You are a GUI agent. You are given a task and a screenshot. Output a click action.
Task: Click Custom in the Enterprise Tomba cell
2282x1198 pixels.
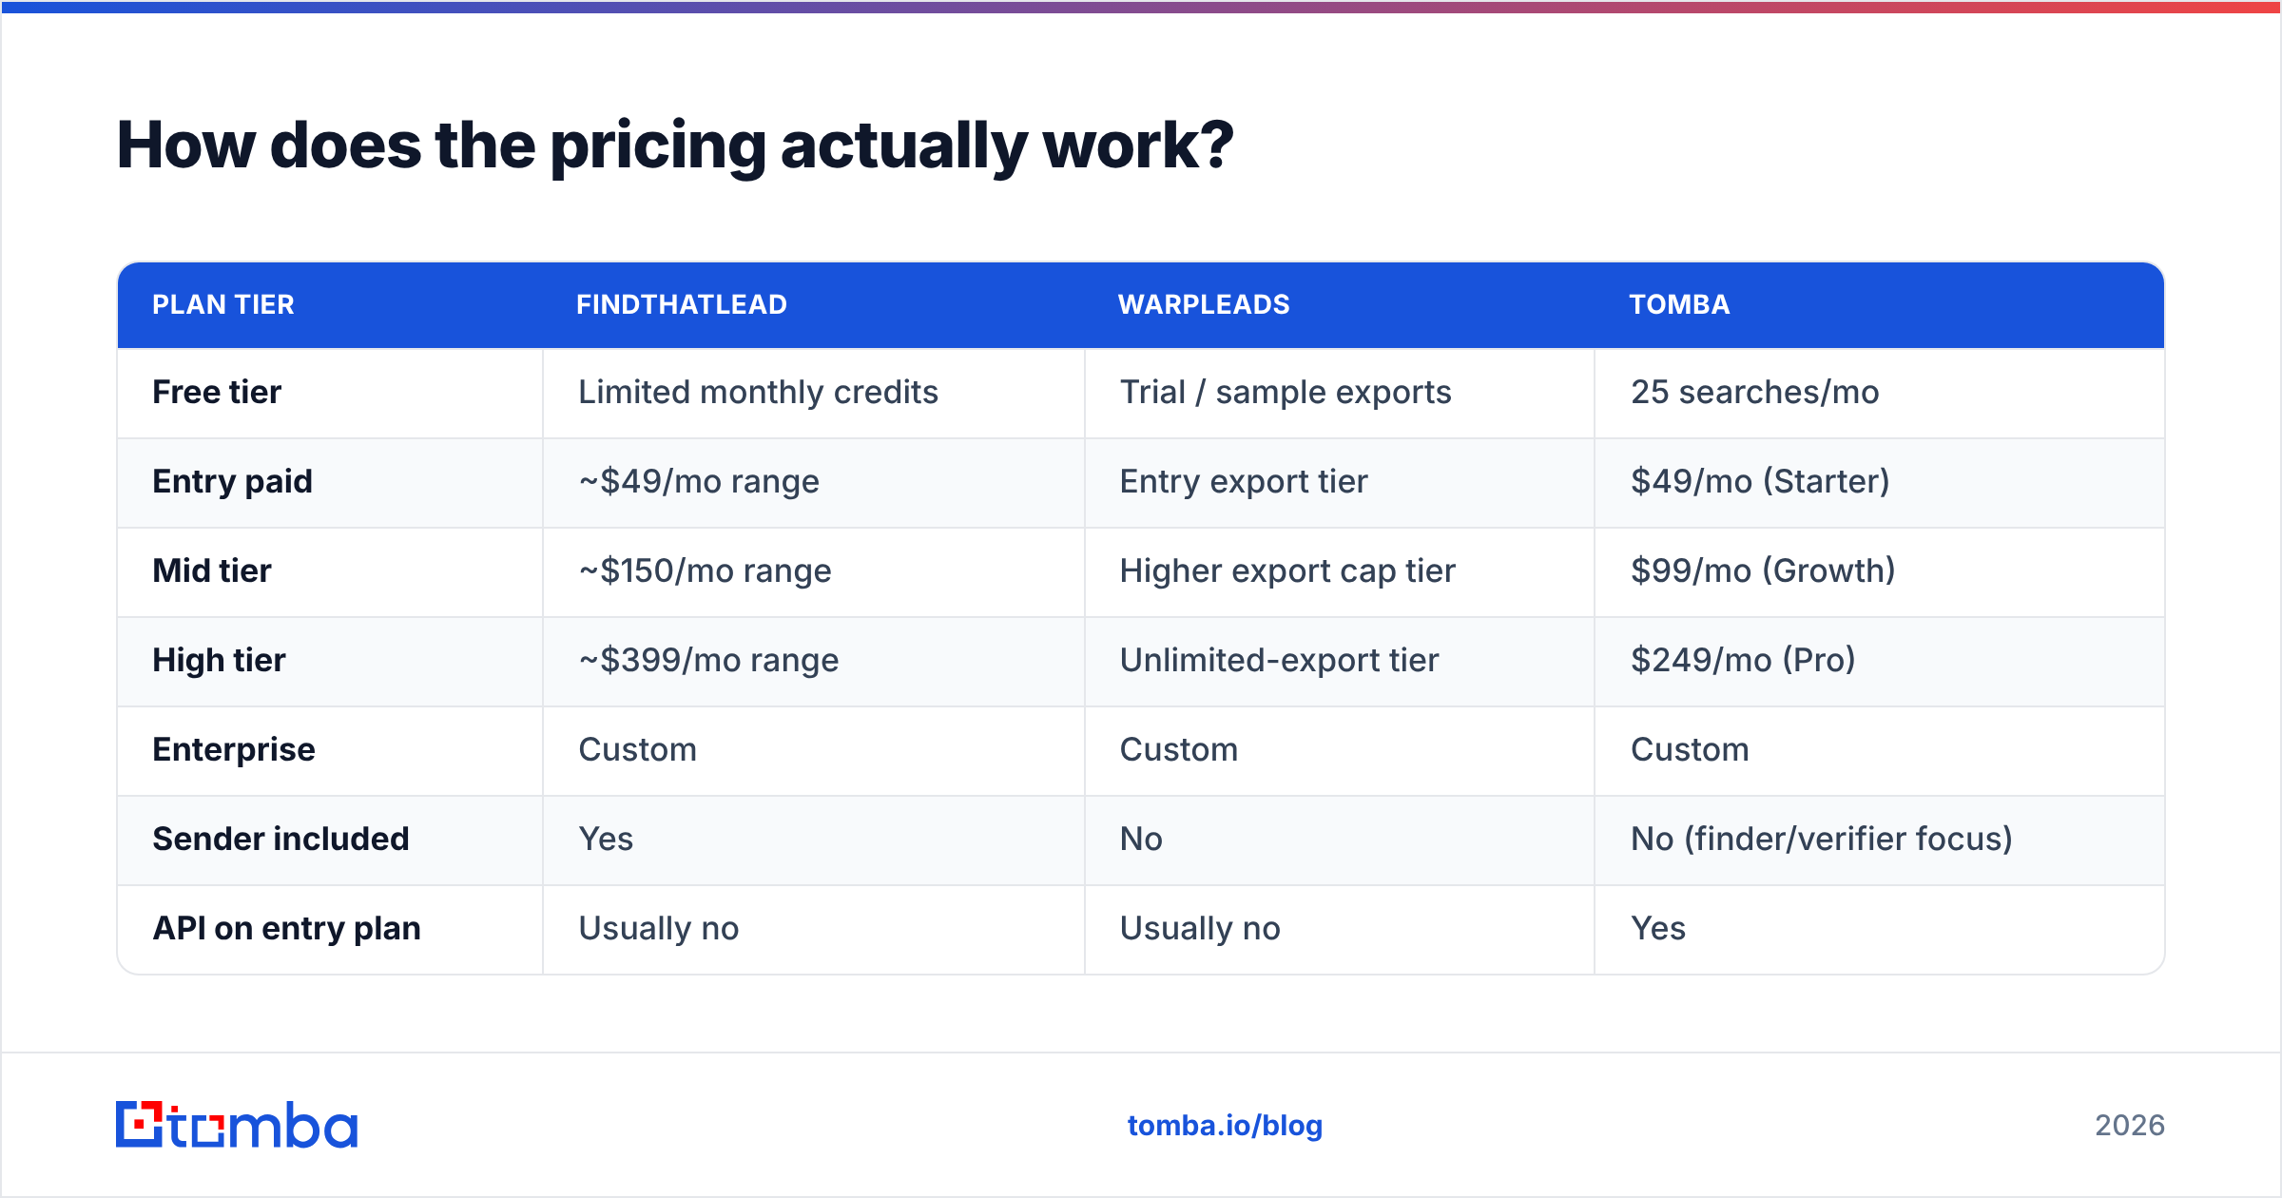click(1690, 749)
